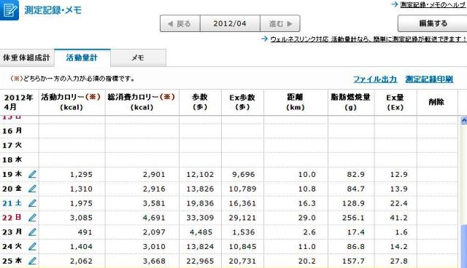
Task: Switch to the 体重体組成計 tab
Action: pyautogui.click(x=27, y=58)
